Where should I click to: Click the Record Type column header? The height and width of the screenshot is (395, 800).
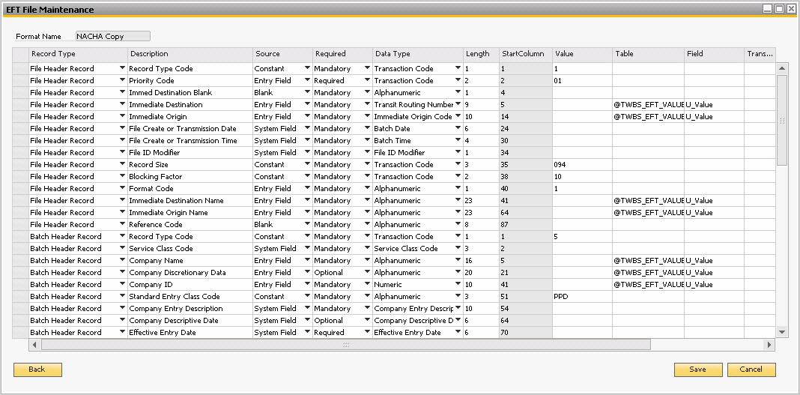(78, 53)
